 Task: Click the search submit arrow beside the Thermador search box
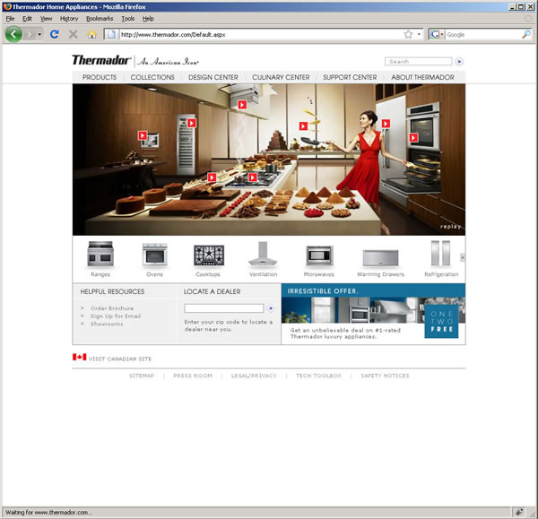459,62
